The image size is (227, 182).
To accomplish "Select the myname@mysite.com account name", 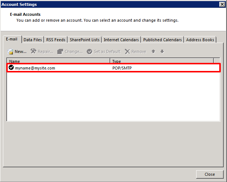I will tap(35, 68).
